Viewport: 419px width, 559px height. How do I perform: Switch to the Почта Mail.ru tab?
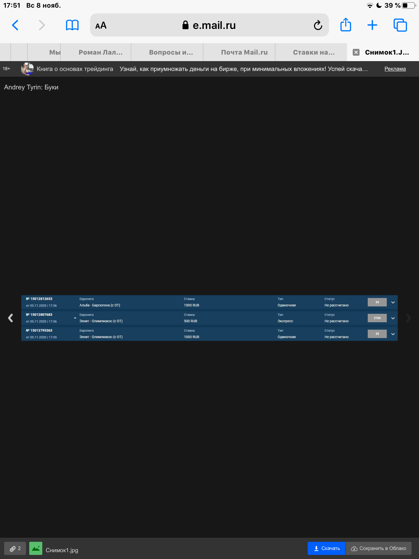244,52
